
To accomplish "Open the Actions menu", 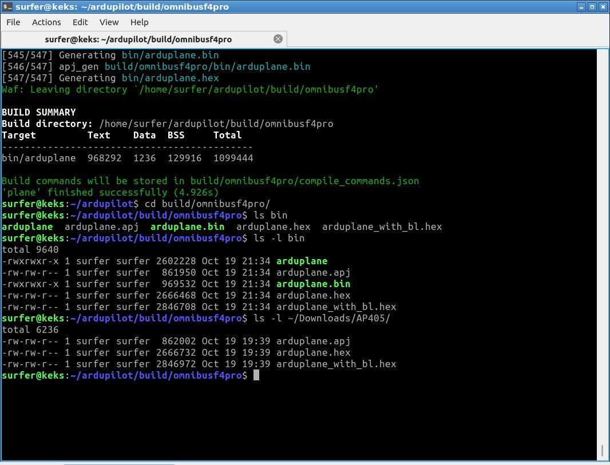I will click(x=46, y=22).
